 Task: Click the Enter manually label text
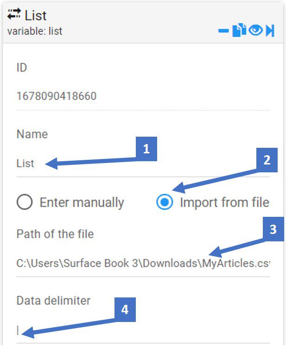(x=82, y=202)
